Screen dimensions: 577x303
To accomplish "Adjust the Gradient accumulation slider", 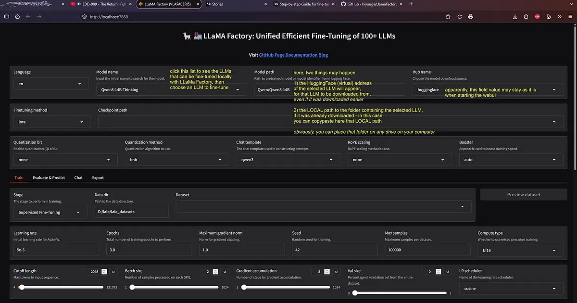I will point(287,288).
